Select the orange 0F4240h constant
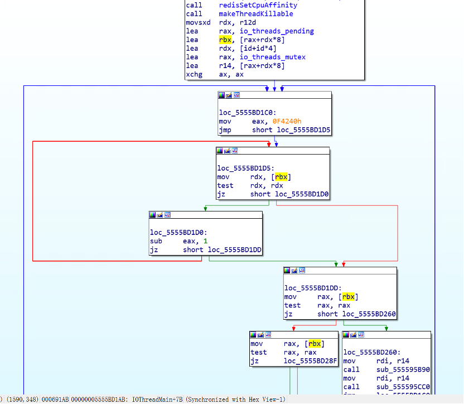This screenshot has height=404, width=464. [287, 121]
